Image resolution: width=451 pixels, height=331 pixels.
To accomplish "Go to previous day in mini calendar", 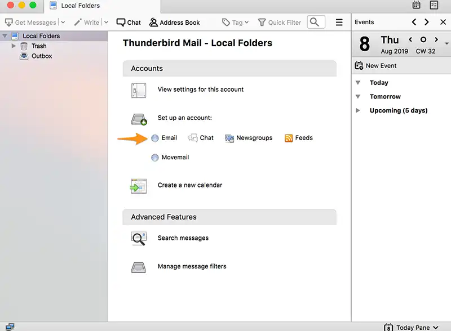I will (410, 39).
